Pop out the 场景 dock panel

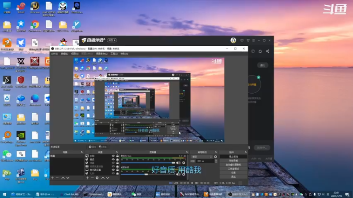(82, 152)
